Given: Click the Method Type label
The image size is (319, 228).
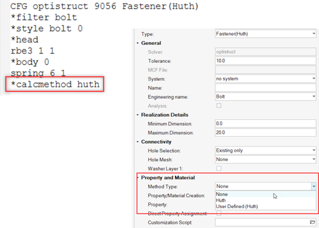Looking at the screenshot, I should pos(163,187).
